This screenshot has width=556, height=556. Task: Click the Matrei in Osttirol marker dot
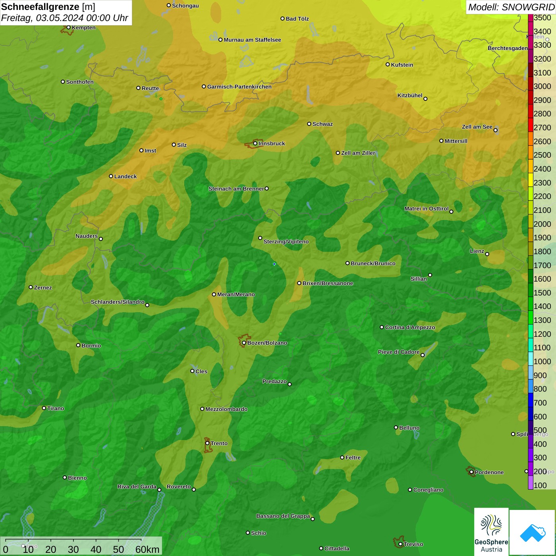point(451,212)
